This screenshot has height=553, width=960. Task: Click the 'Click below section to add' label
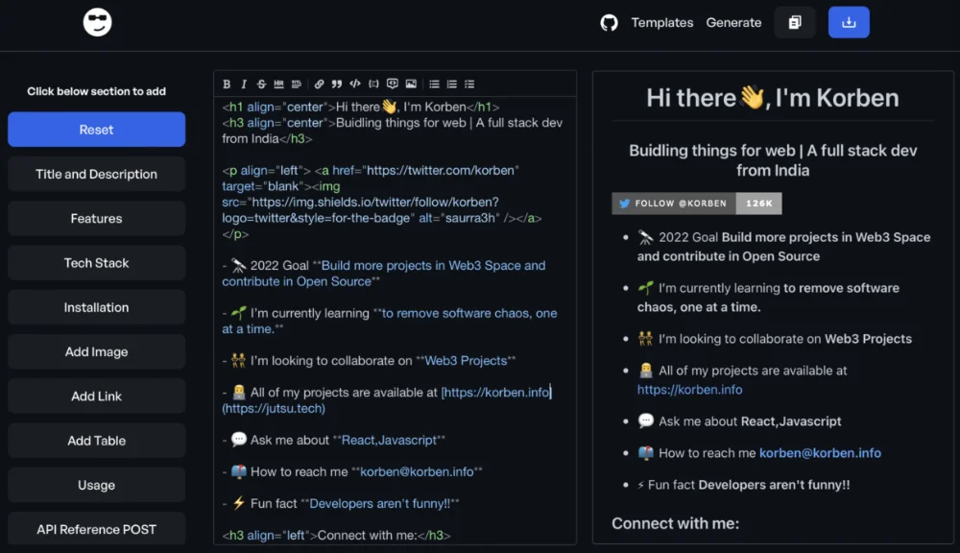pos(96,91)
